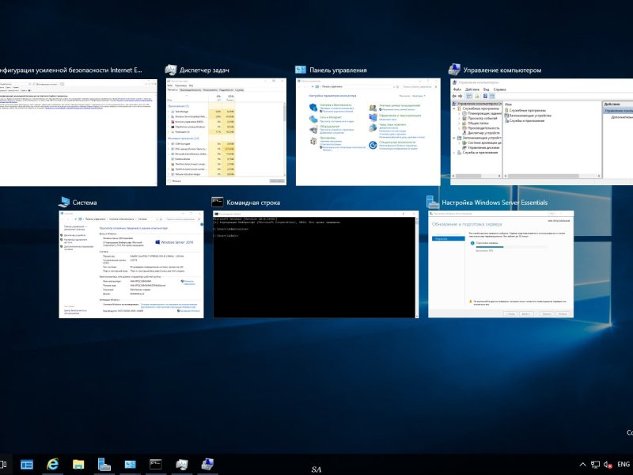Click the Task Manager taskbar icon
The height and width of the screenshot is (475, 633).
pos(182,465)
